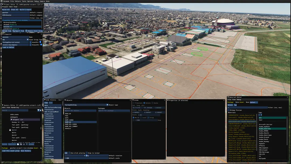The image size is (291, 164).
Task: Close the Inspector panel
Action: (41, 34)
